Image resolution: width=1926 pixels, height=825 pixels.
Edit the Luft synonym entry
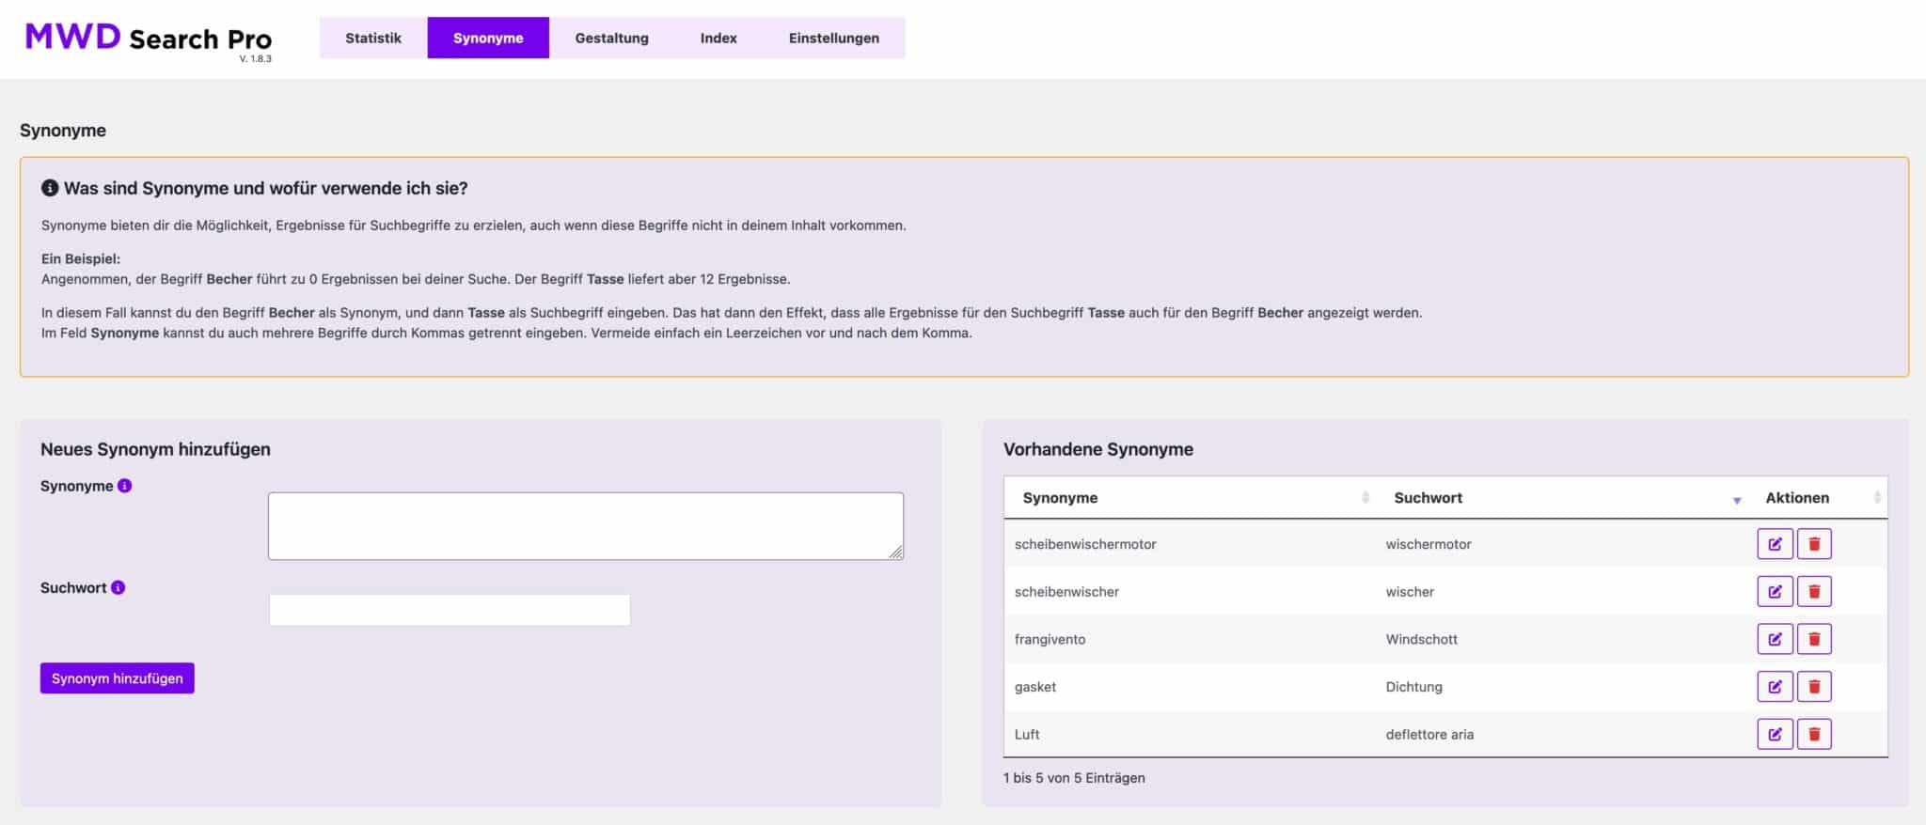click(x=1775, y=734)
